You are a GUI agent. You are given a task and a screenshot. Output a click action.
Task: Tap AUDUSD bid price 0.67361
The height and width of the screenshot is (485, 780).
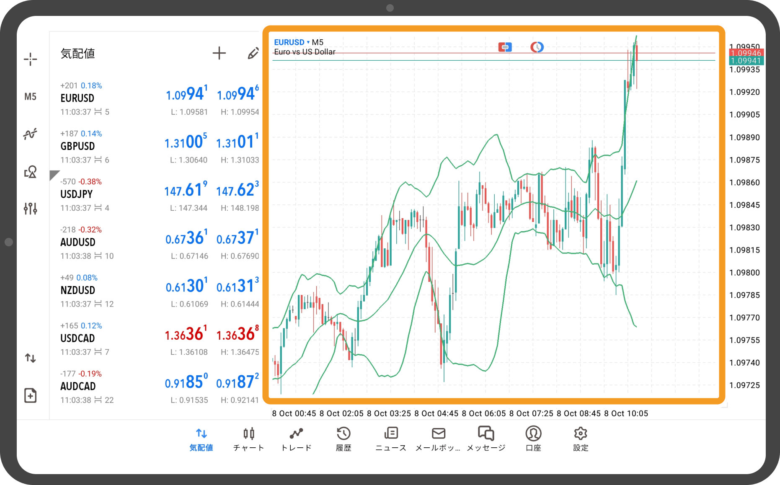[186, 237]
